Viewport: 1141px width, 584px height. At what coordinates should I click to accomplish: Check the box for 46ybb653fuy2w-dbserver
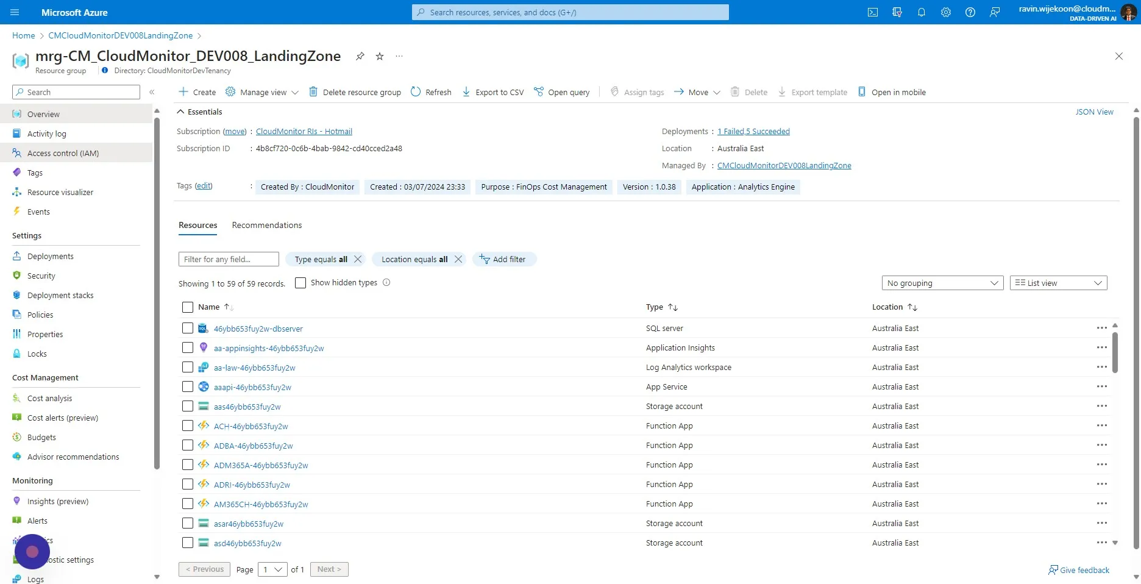pyautogui.click(x=188, y=328)
